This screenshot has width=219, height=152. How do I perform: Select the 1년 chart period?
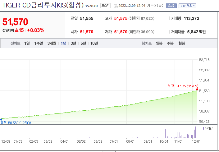point(63,43)
